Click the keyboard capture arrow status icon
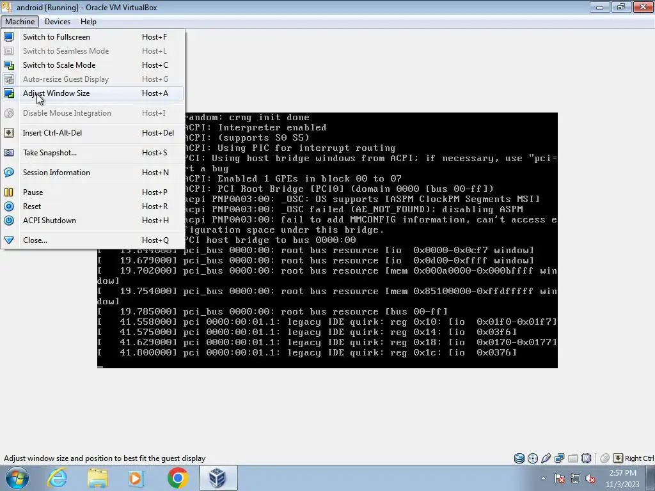This screenshot has width=655, height=491. pos(619,458)
